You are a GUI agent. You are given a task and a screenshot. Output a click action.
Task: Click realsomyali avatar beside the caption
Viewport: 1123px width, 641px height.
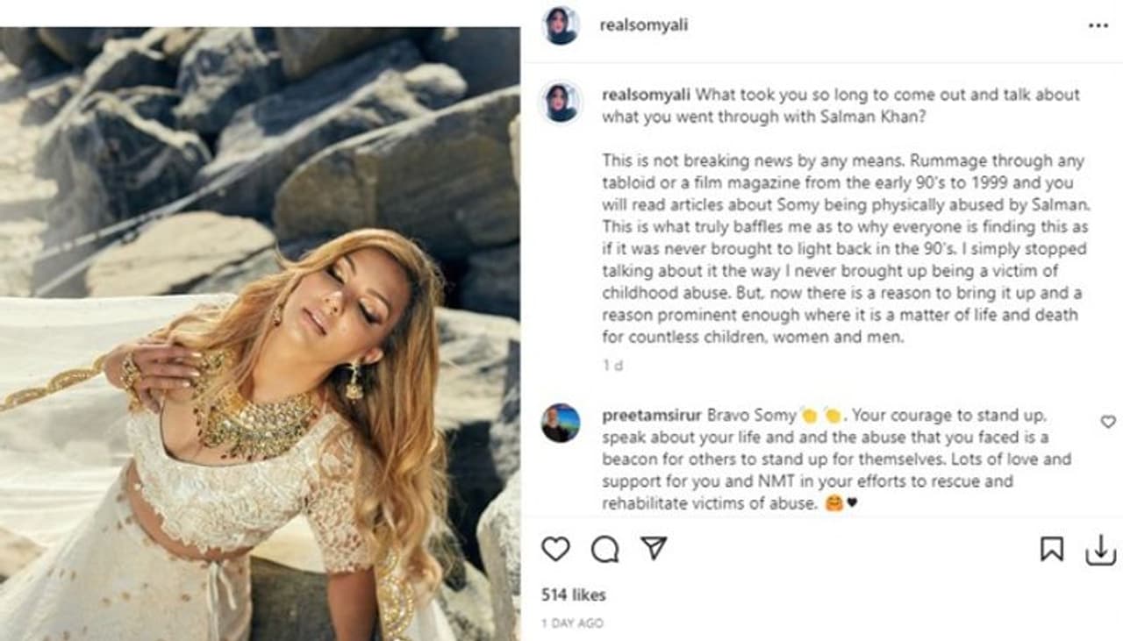[x=561, y=103]
